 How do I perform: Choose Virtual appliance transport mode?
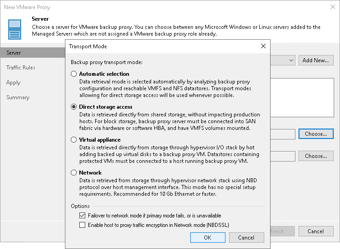click(x=74, y=140)
